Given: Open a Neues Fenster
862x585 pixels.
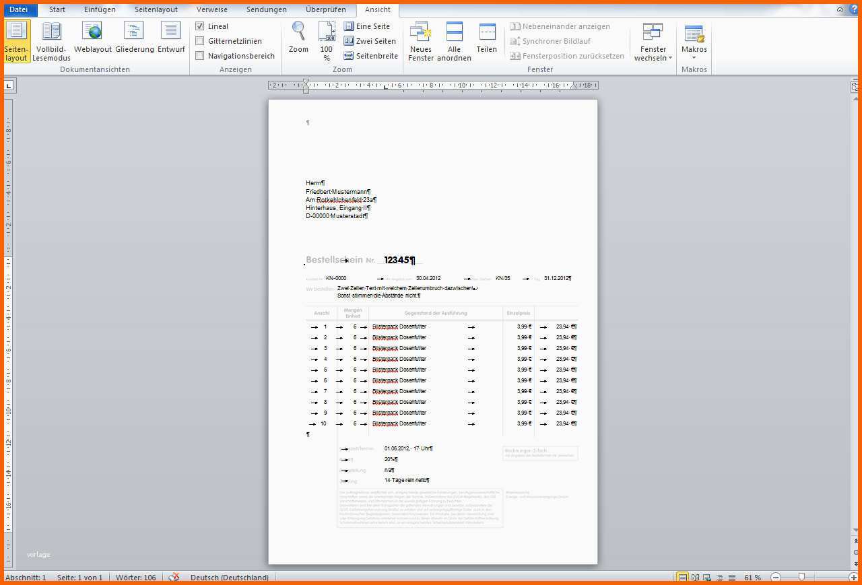Looking at the screenshot, I should click(421, 41).
